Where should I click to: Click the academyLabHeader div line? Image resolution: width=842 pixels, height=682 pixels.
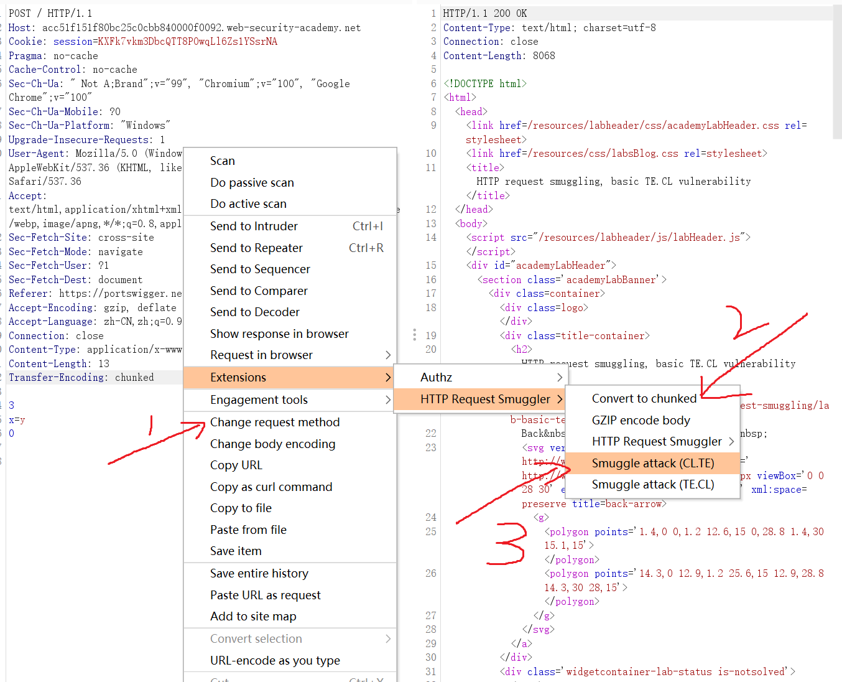pos(542,265)
